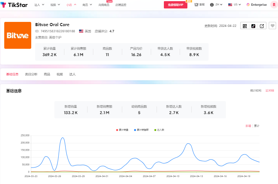278x184 pixels.
Task: Click the TikStar logo
Action: pos(14,5)
